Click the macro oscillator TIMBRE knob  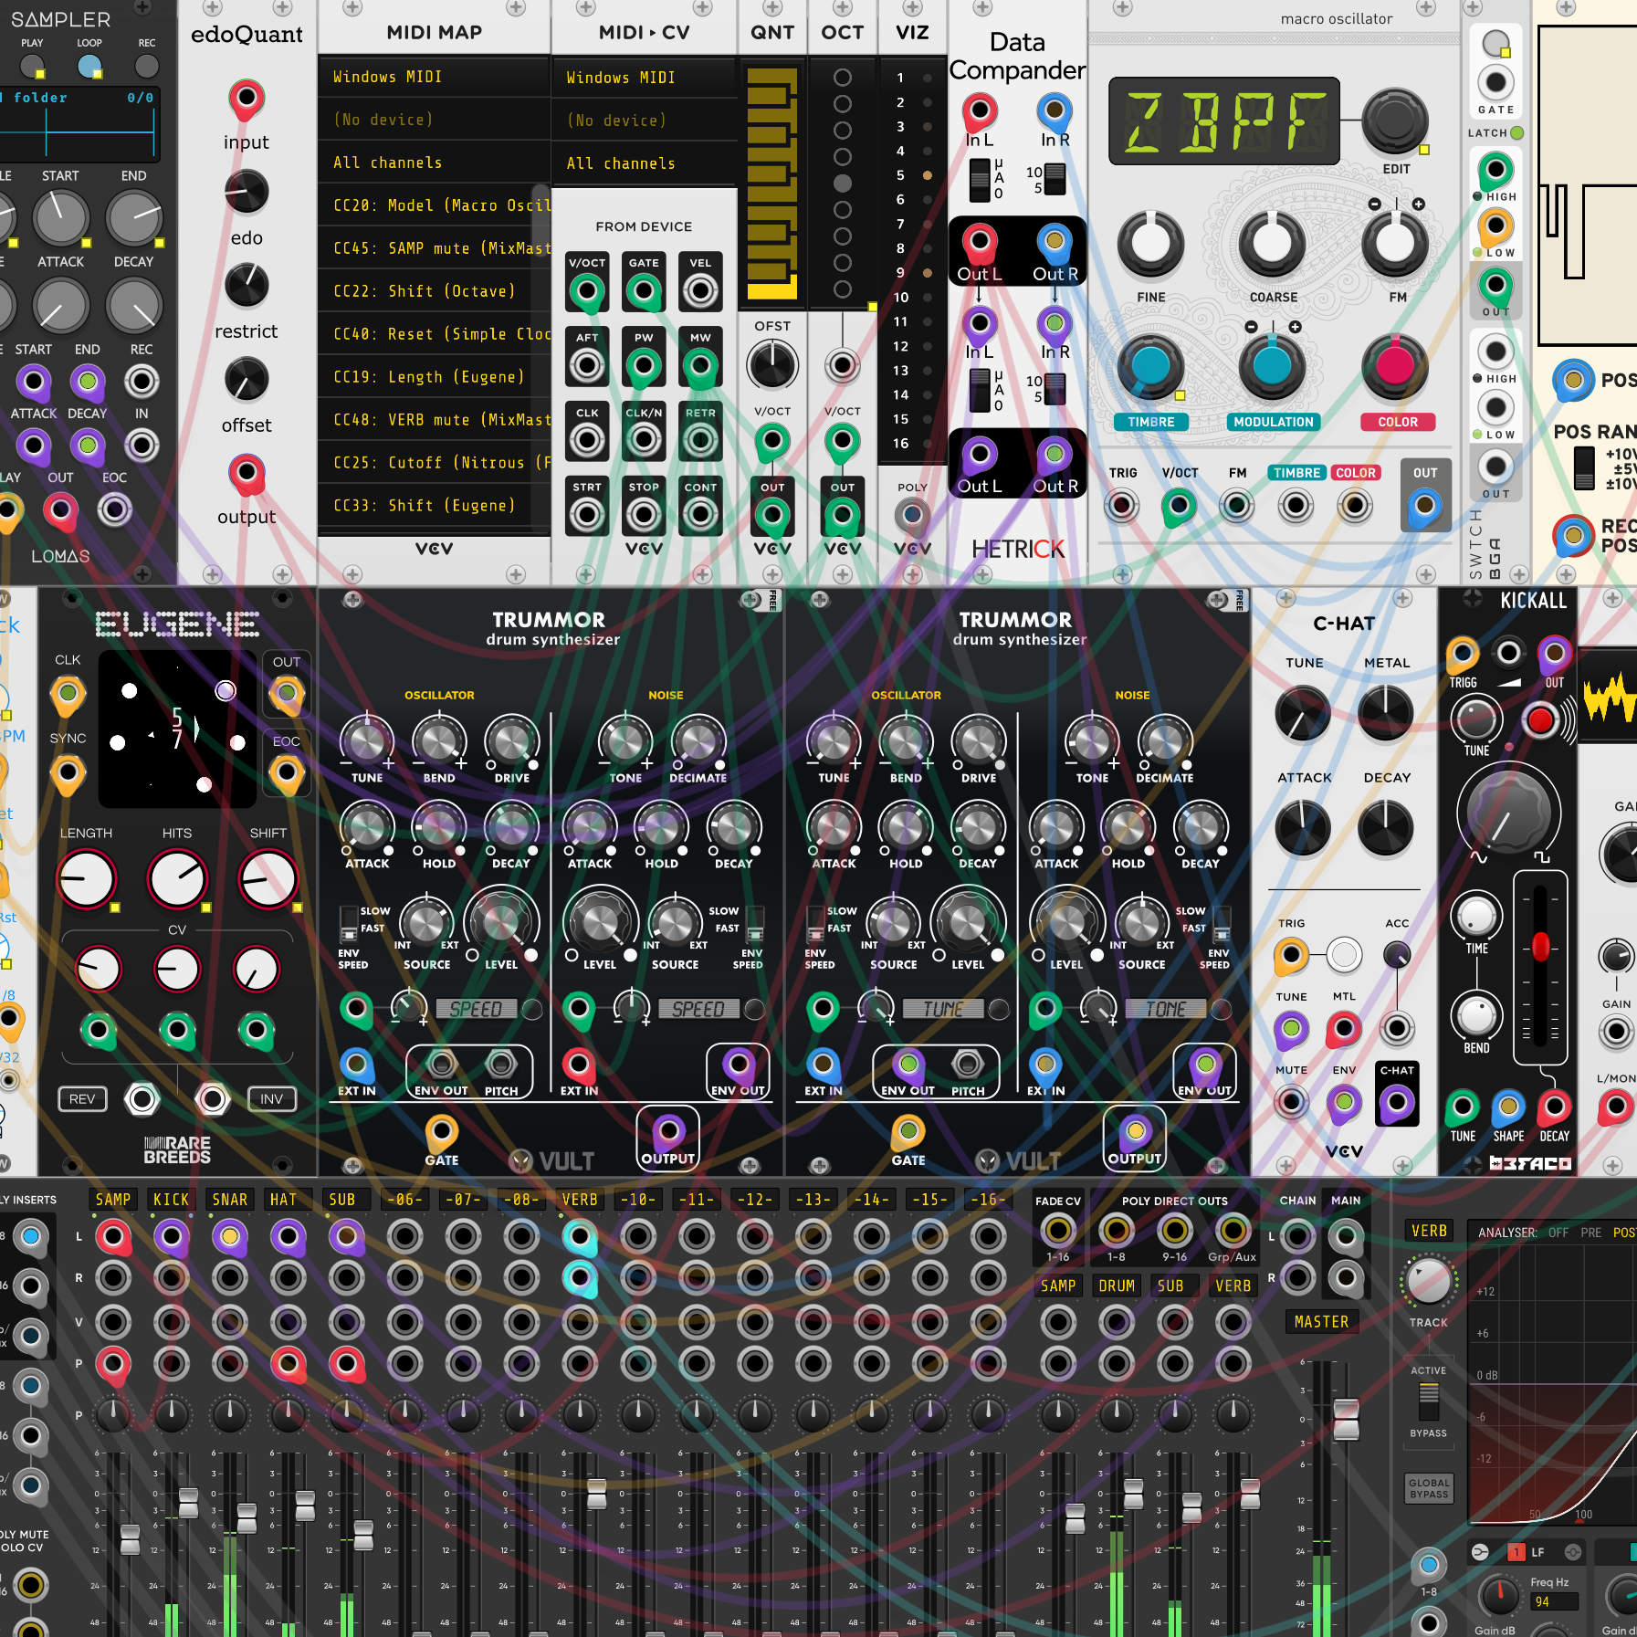[x=1150, y=365]
